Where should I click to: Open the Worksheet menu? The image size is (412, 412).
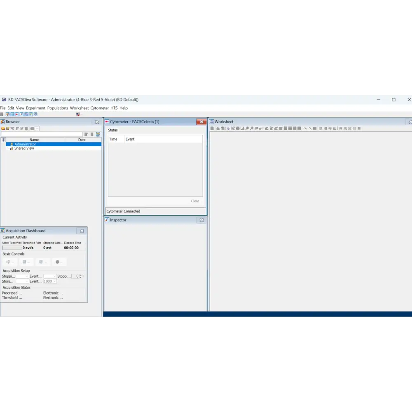click(x=79, y=108)
